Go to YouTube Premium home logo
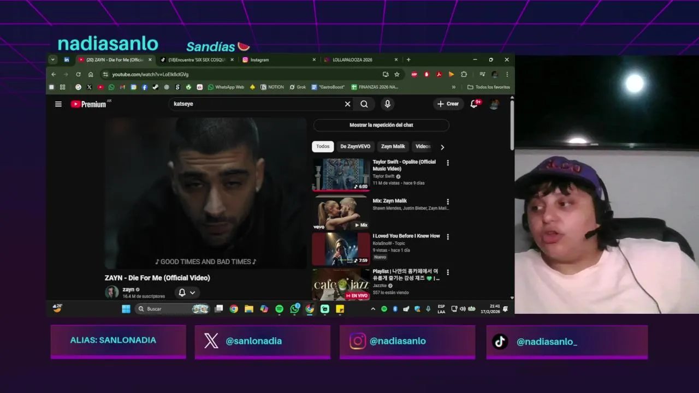 88,104
